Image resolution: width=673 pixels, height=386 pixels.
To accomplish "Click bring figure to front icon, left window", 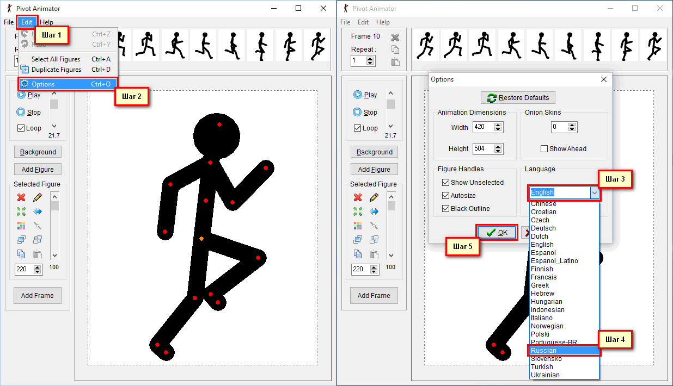I will pyautogui.click(x=21, y=239).
